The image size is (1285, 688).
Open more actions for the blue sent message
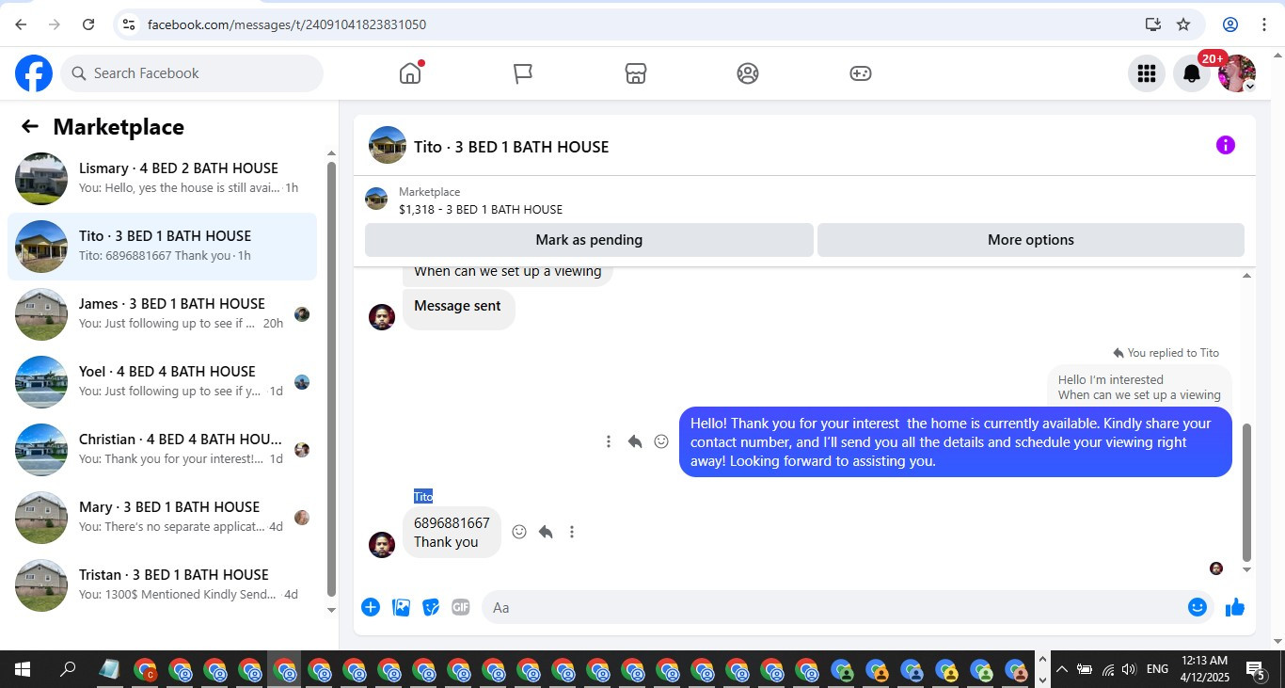(609, 441)
